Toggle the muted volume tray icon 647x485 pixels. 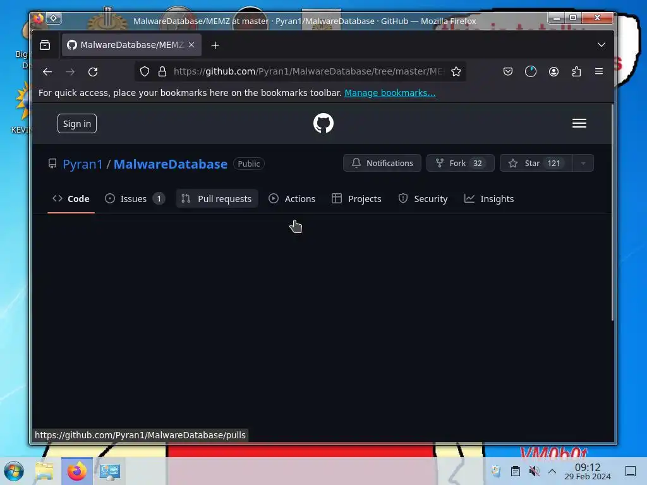pos(535,471)
